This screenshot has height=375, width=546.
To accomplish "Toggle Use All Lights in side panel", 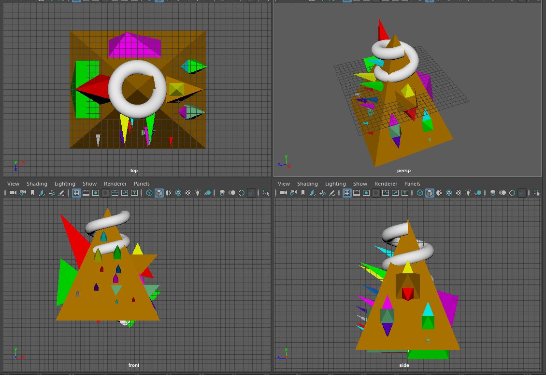I will 468,193.
